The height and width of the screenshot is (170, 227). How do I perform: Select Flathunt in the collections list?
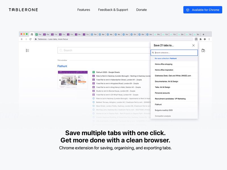click(x=174, y=104)
